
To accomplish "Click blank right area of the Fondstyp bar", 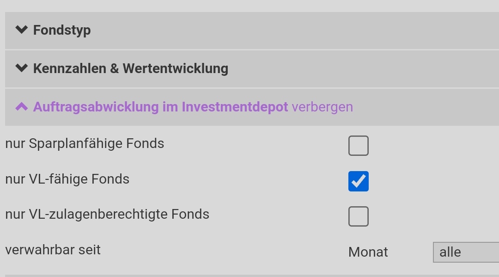I will 323,31.
